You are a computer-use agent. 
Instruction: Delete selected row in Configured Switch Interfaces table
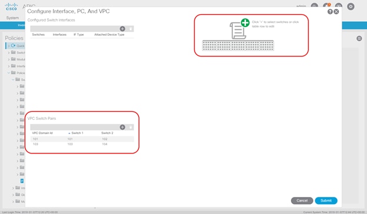(131, 29)
